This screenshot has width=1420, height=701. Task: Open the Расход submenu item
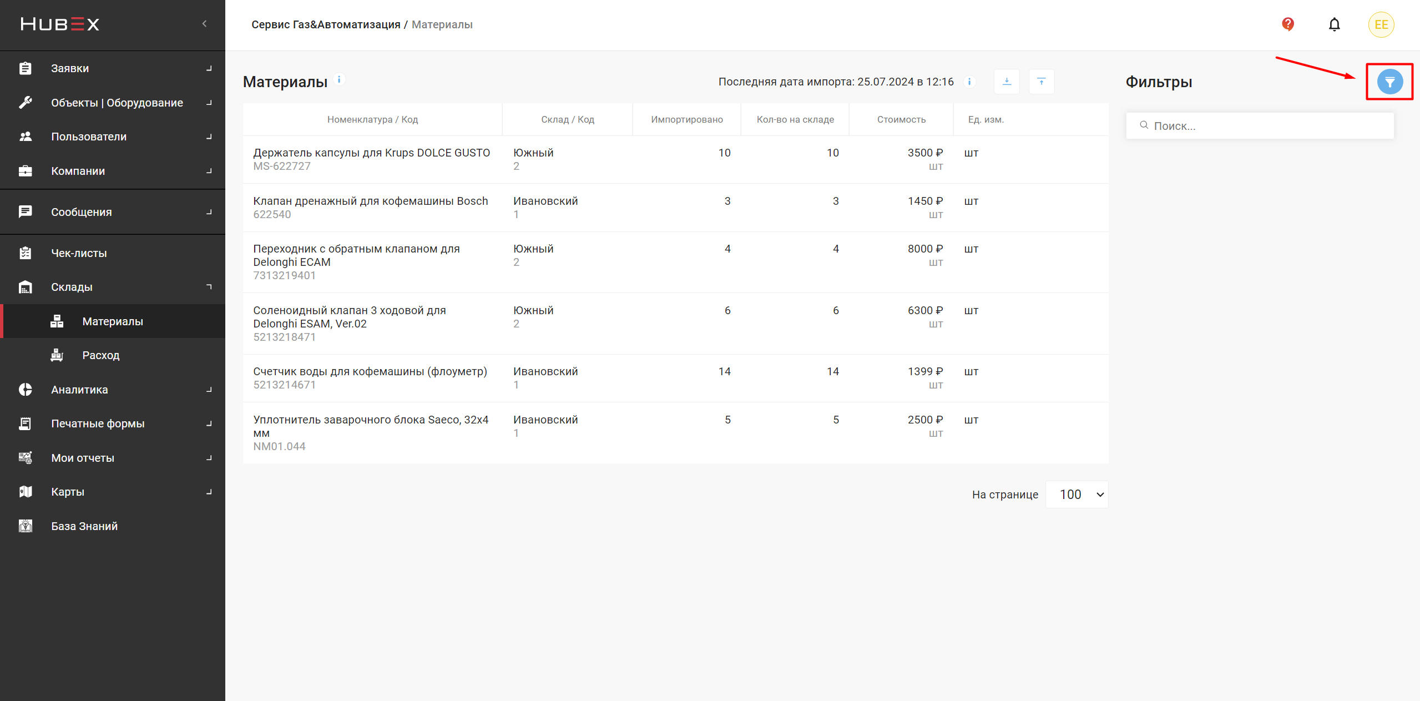coord(100,355)
